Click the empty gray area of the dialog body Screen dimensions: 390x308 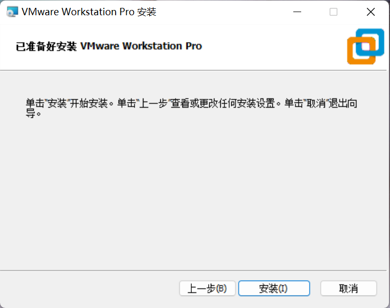[194, 194]
